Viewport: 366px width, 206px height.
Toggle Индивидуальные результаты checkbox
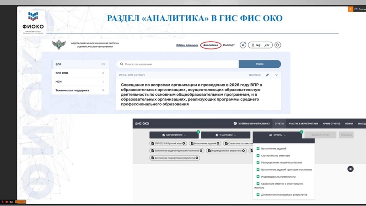tap(258, 177)
